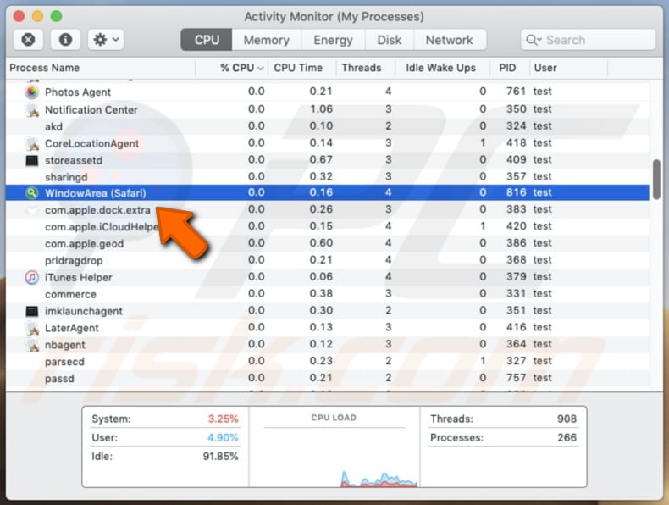Select the iTunes Helper process name
The image size is (669, 505).
(x=79, y=277)
